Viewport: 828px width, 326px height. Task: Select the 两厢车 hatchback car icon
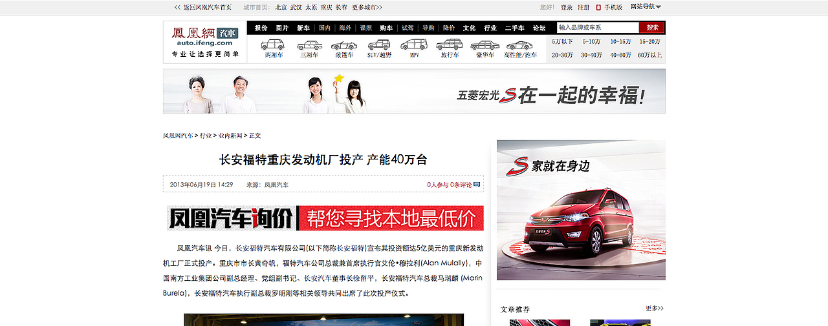click(273, 45)
